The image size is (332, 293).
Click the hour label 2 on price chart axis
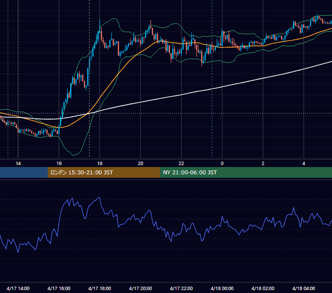[x=263, y=164]
